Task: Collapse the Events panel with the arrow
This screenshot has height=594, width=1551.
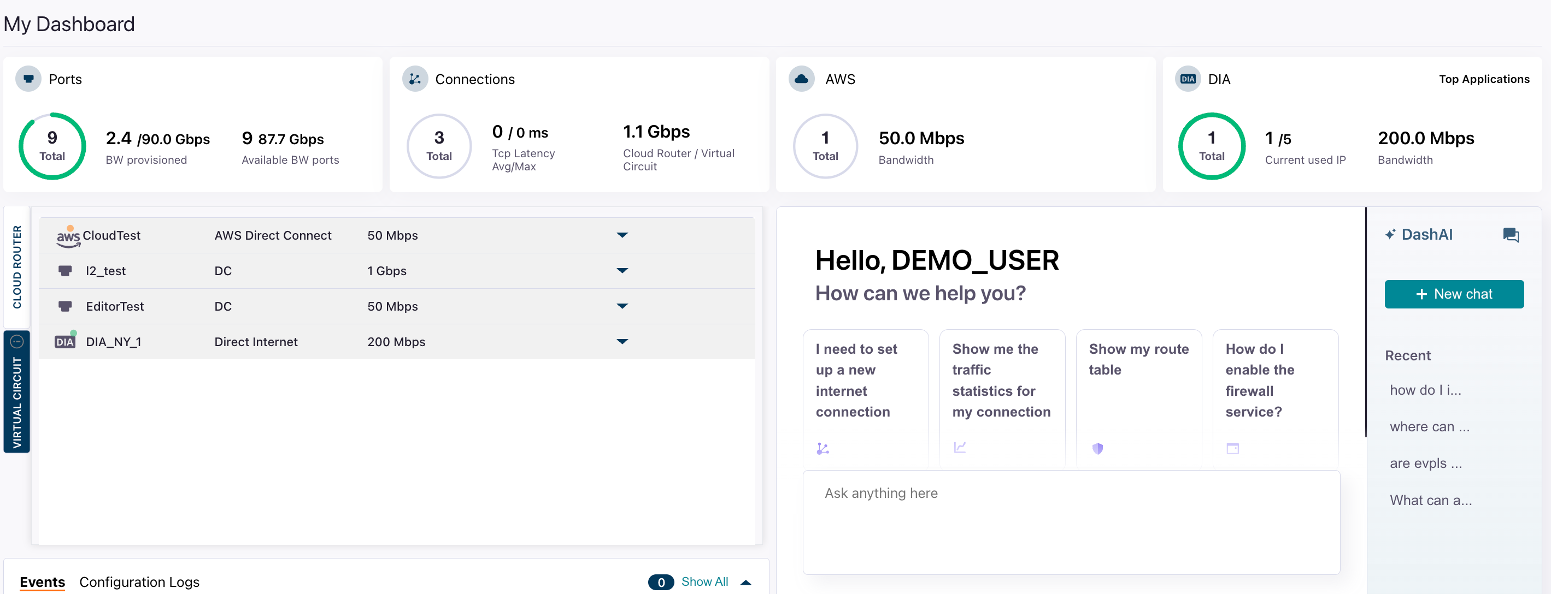Action: [745, 582]
